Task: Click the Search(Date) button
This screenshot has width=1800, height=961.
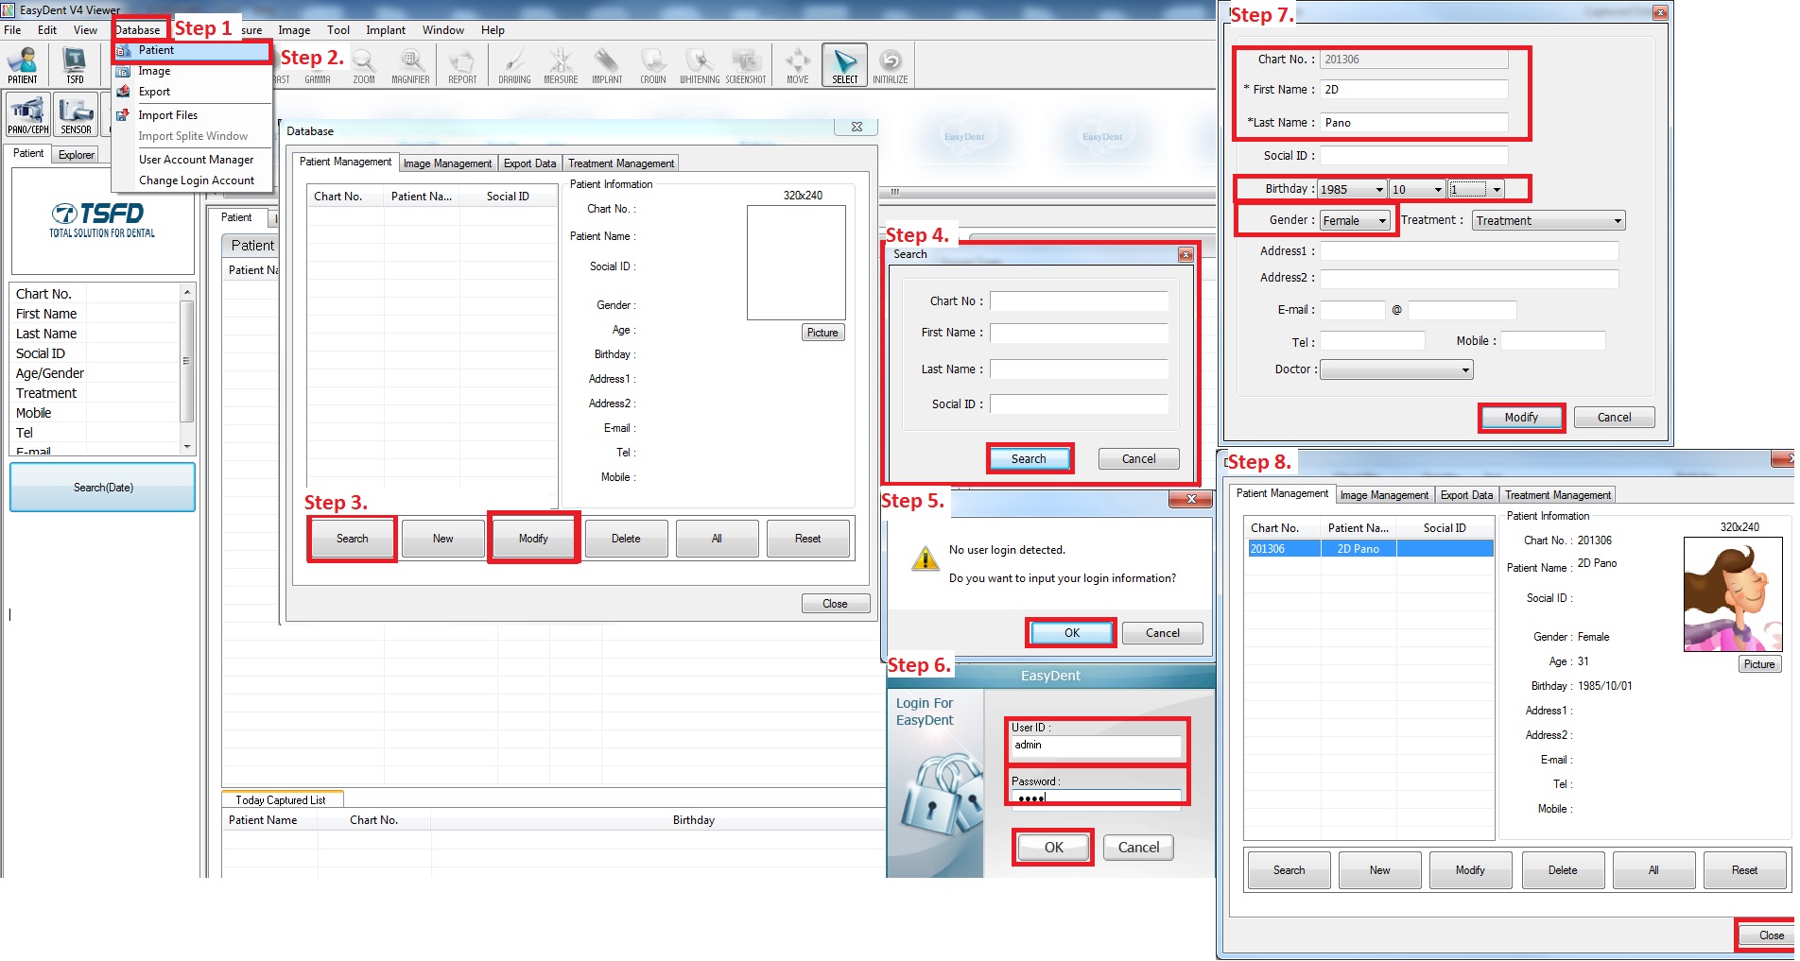Action: click(x=103, y=488)
